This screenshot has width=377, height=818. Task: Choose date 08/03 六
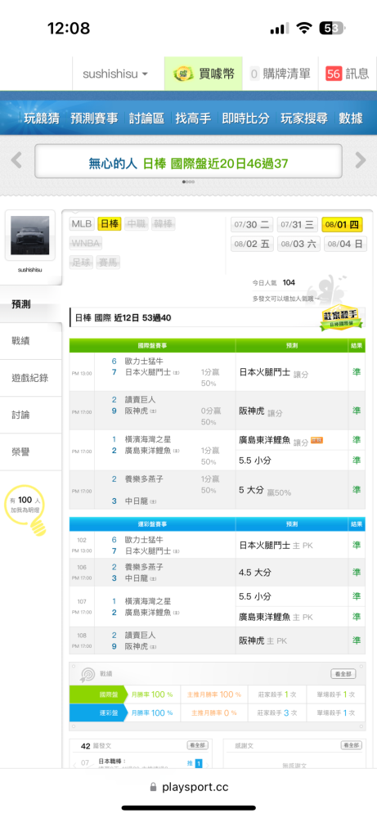point(298,244)
